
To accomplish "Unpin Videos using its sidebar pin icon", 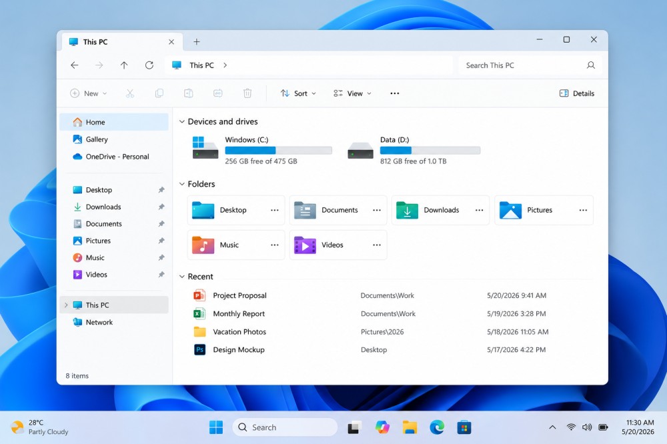I will (x=161, y=275).
